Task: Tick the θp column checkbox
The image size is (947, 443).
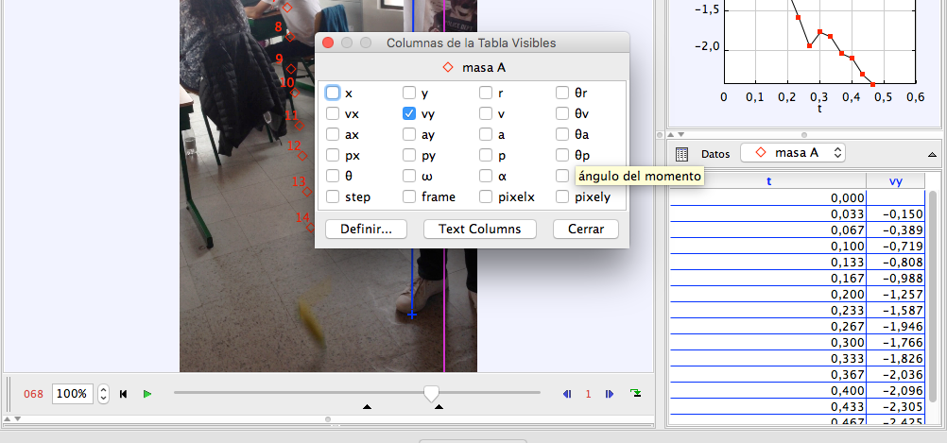Action: (563, 155)
